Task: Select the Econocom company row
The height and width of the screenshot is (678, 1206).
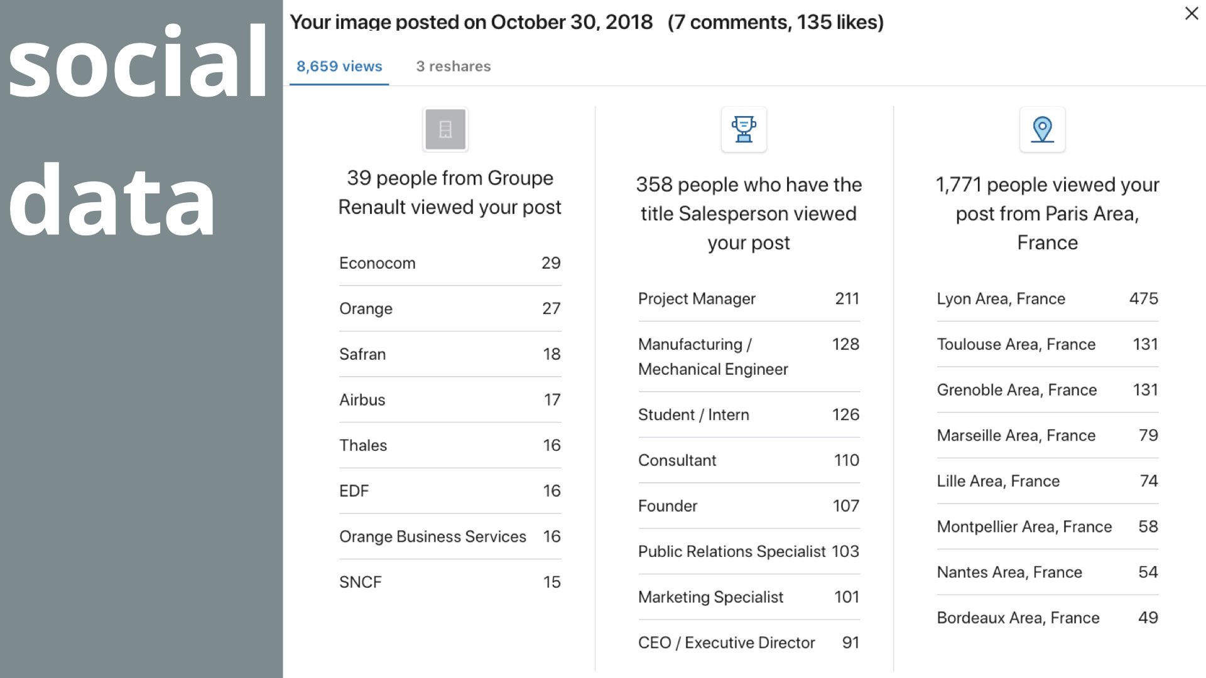Action: click(x=450, y=263)
